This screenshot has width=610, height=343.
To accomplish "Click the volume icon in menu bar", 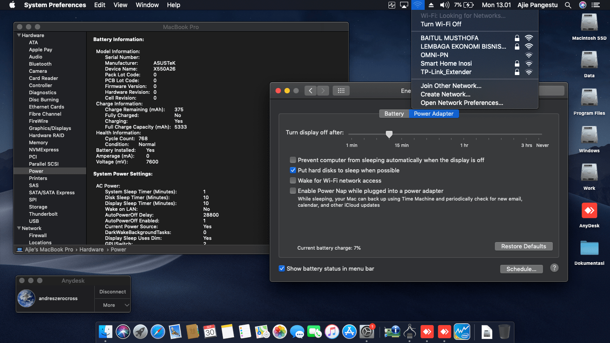I will 444,5.
